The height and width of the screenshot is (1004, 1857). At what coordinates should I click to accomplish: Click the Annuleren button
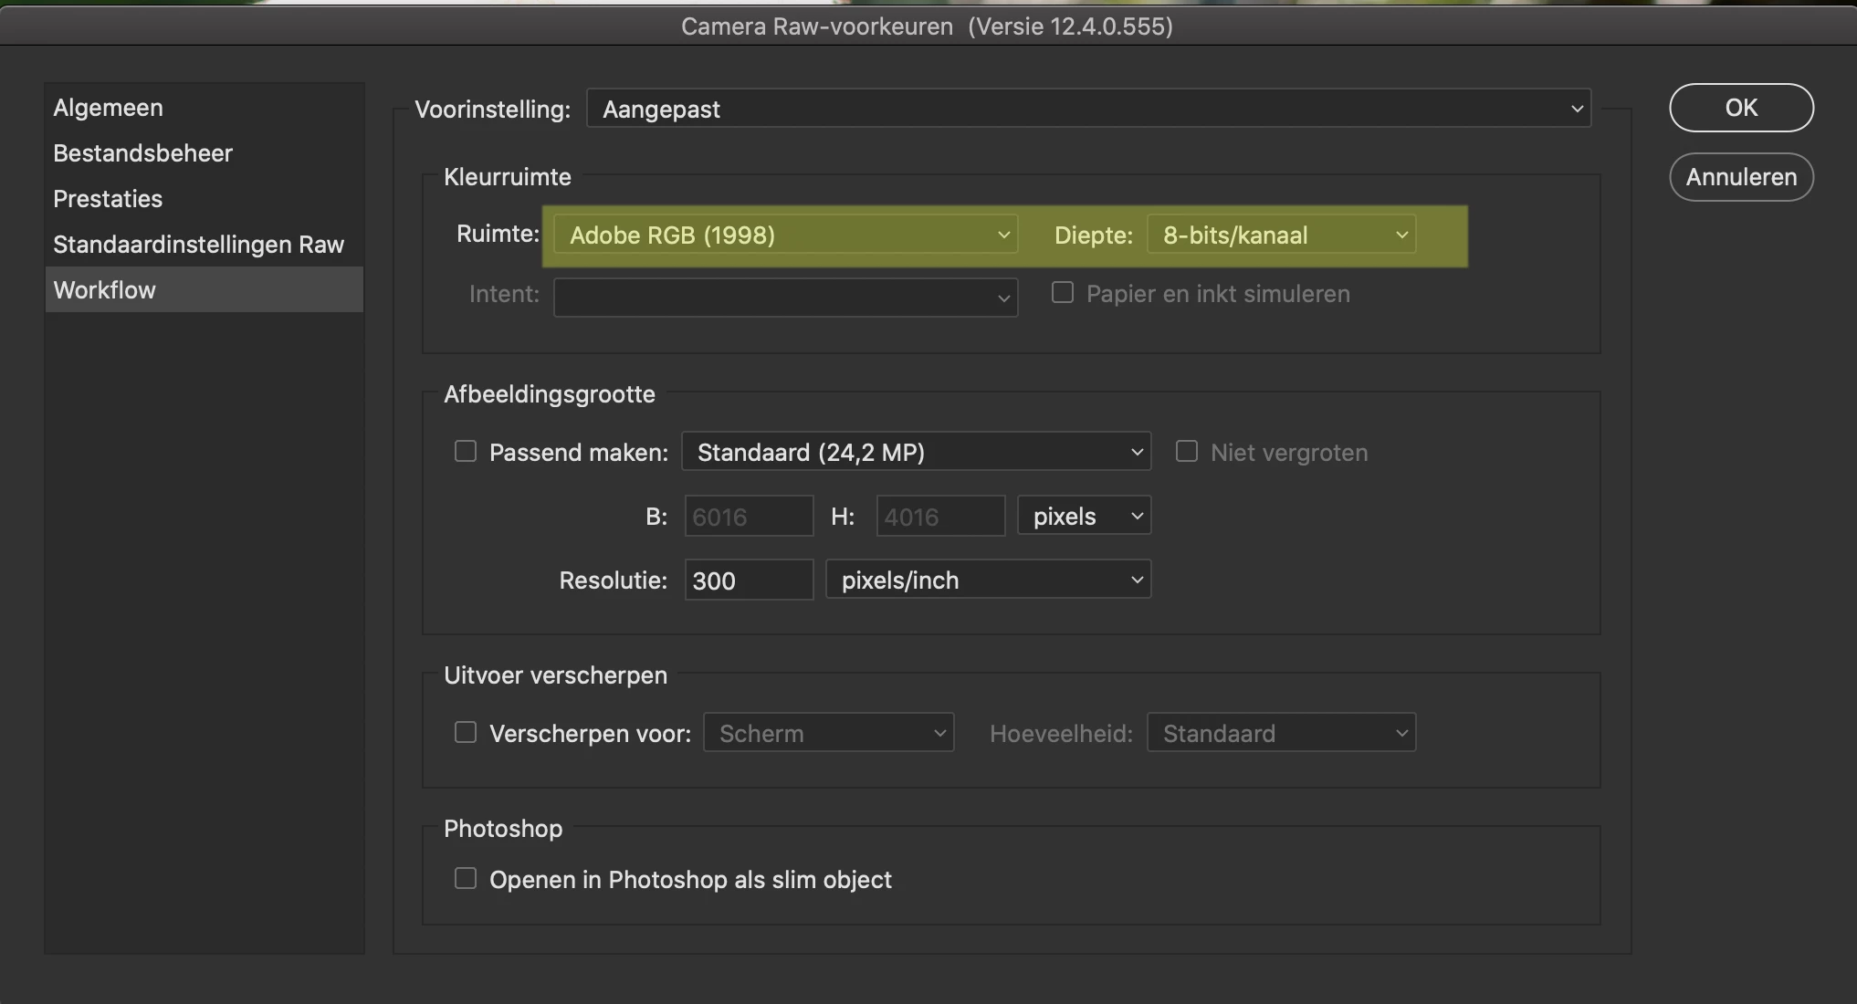[x=1741, y=177]
